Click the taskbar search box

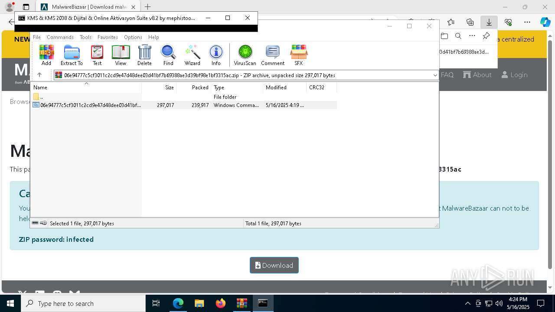[83, 303]
